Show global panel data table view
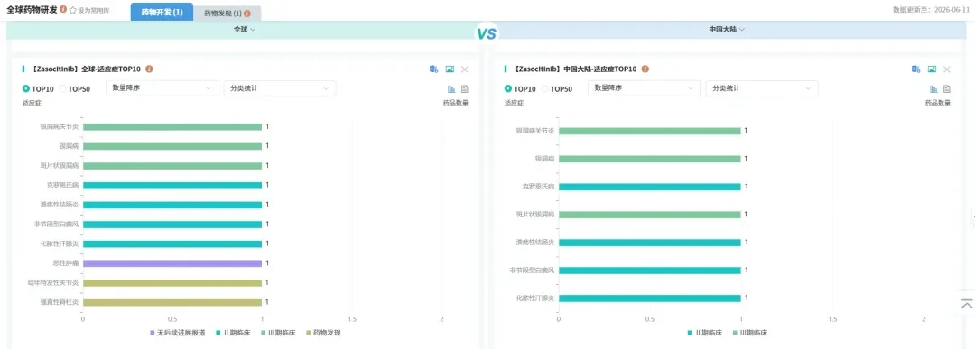 point(465,88)
